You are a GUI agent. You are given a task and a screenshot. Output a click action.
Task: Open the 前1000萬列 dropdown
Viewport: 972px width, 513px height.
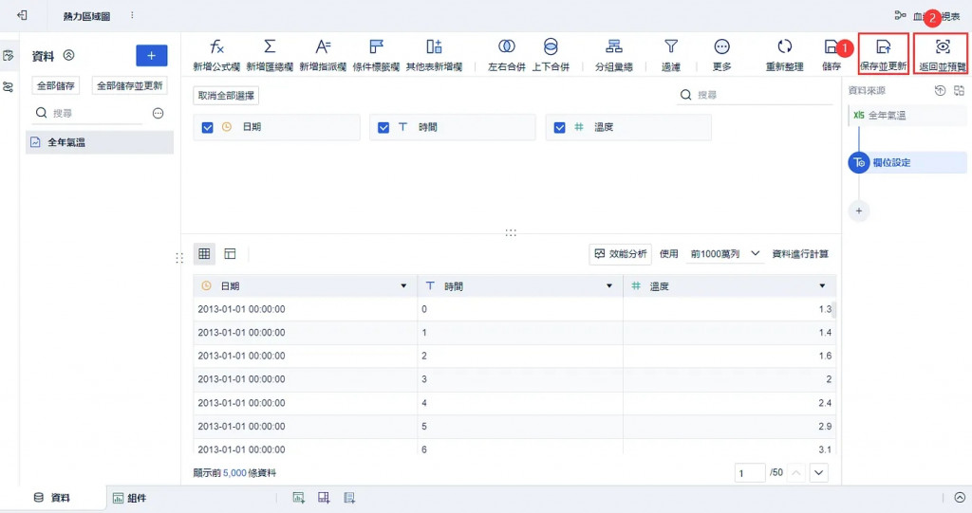click(724, 253)
